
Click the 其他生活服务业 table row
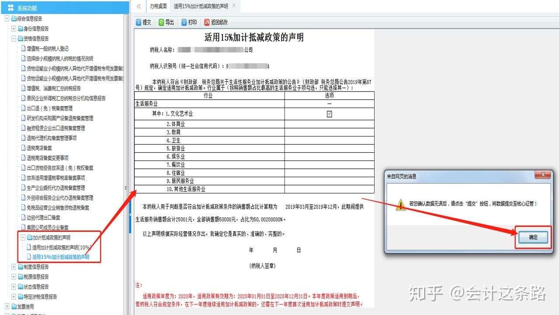click(254, 189)
